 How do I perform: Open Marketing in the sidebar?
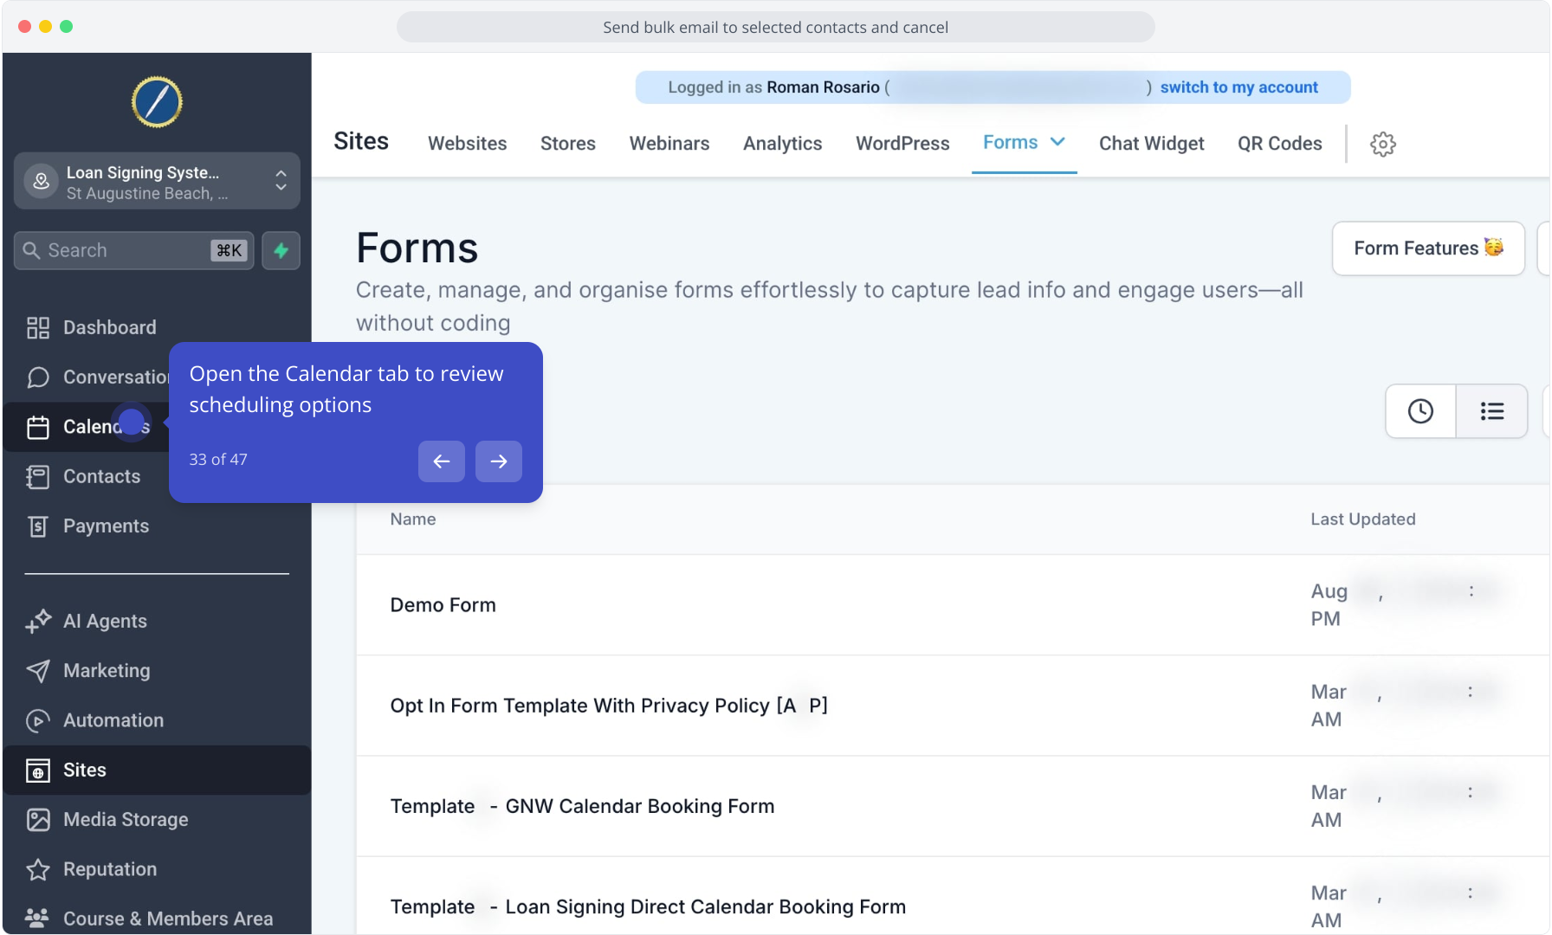tap(157, 670)
